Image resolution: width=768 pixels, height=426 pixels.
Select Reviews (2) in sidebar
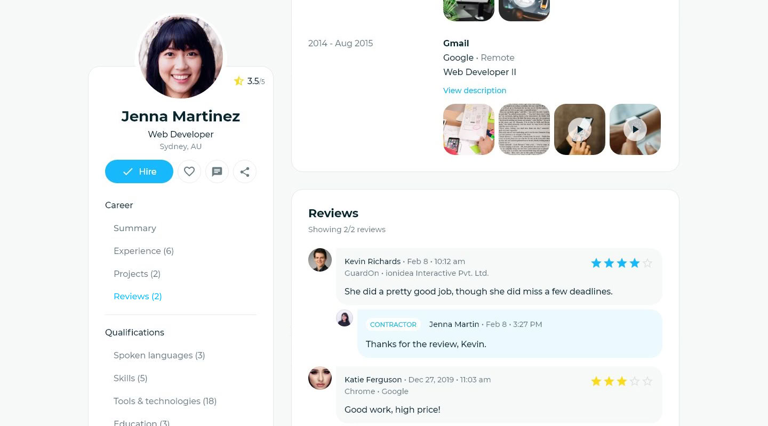pos(138,296)
